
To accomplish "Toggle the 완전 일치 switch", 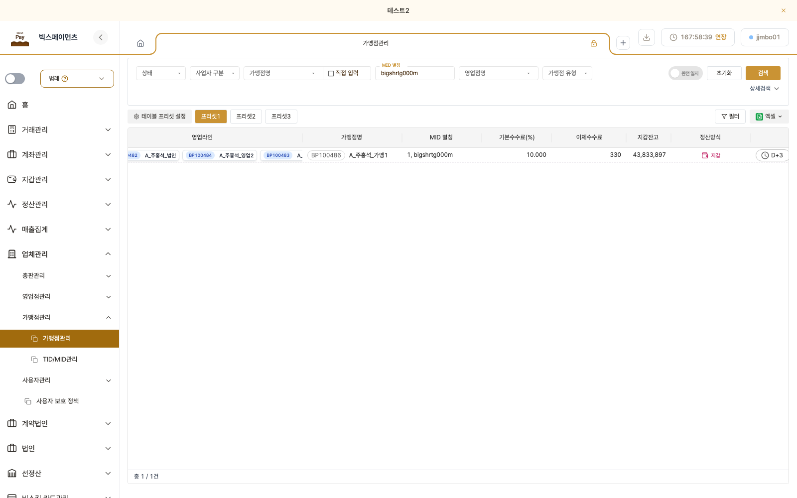I will (x=685, y=73).
